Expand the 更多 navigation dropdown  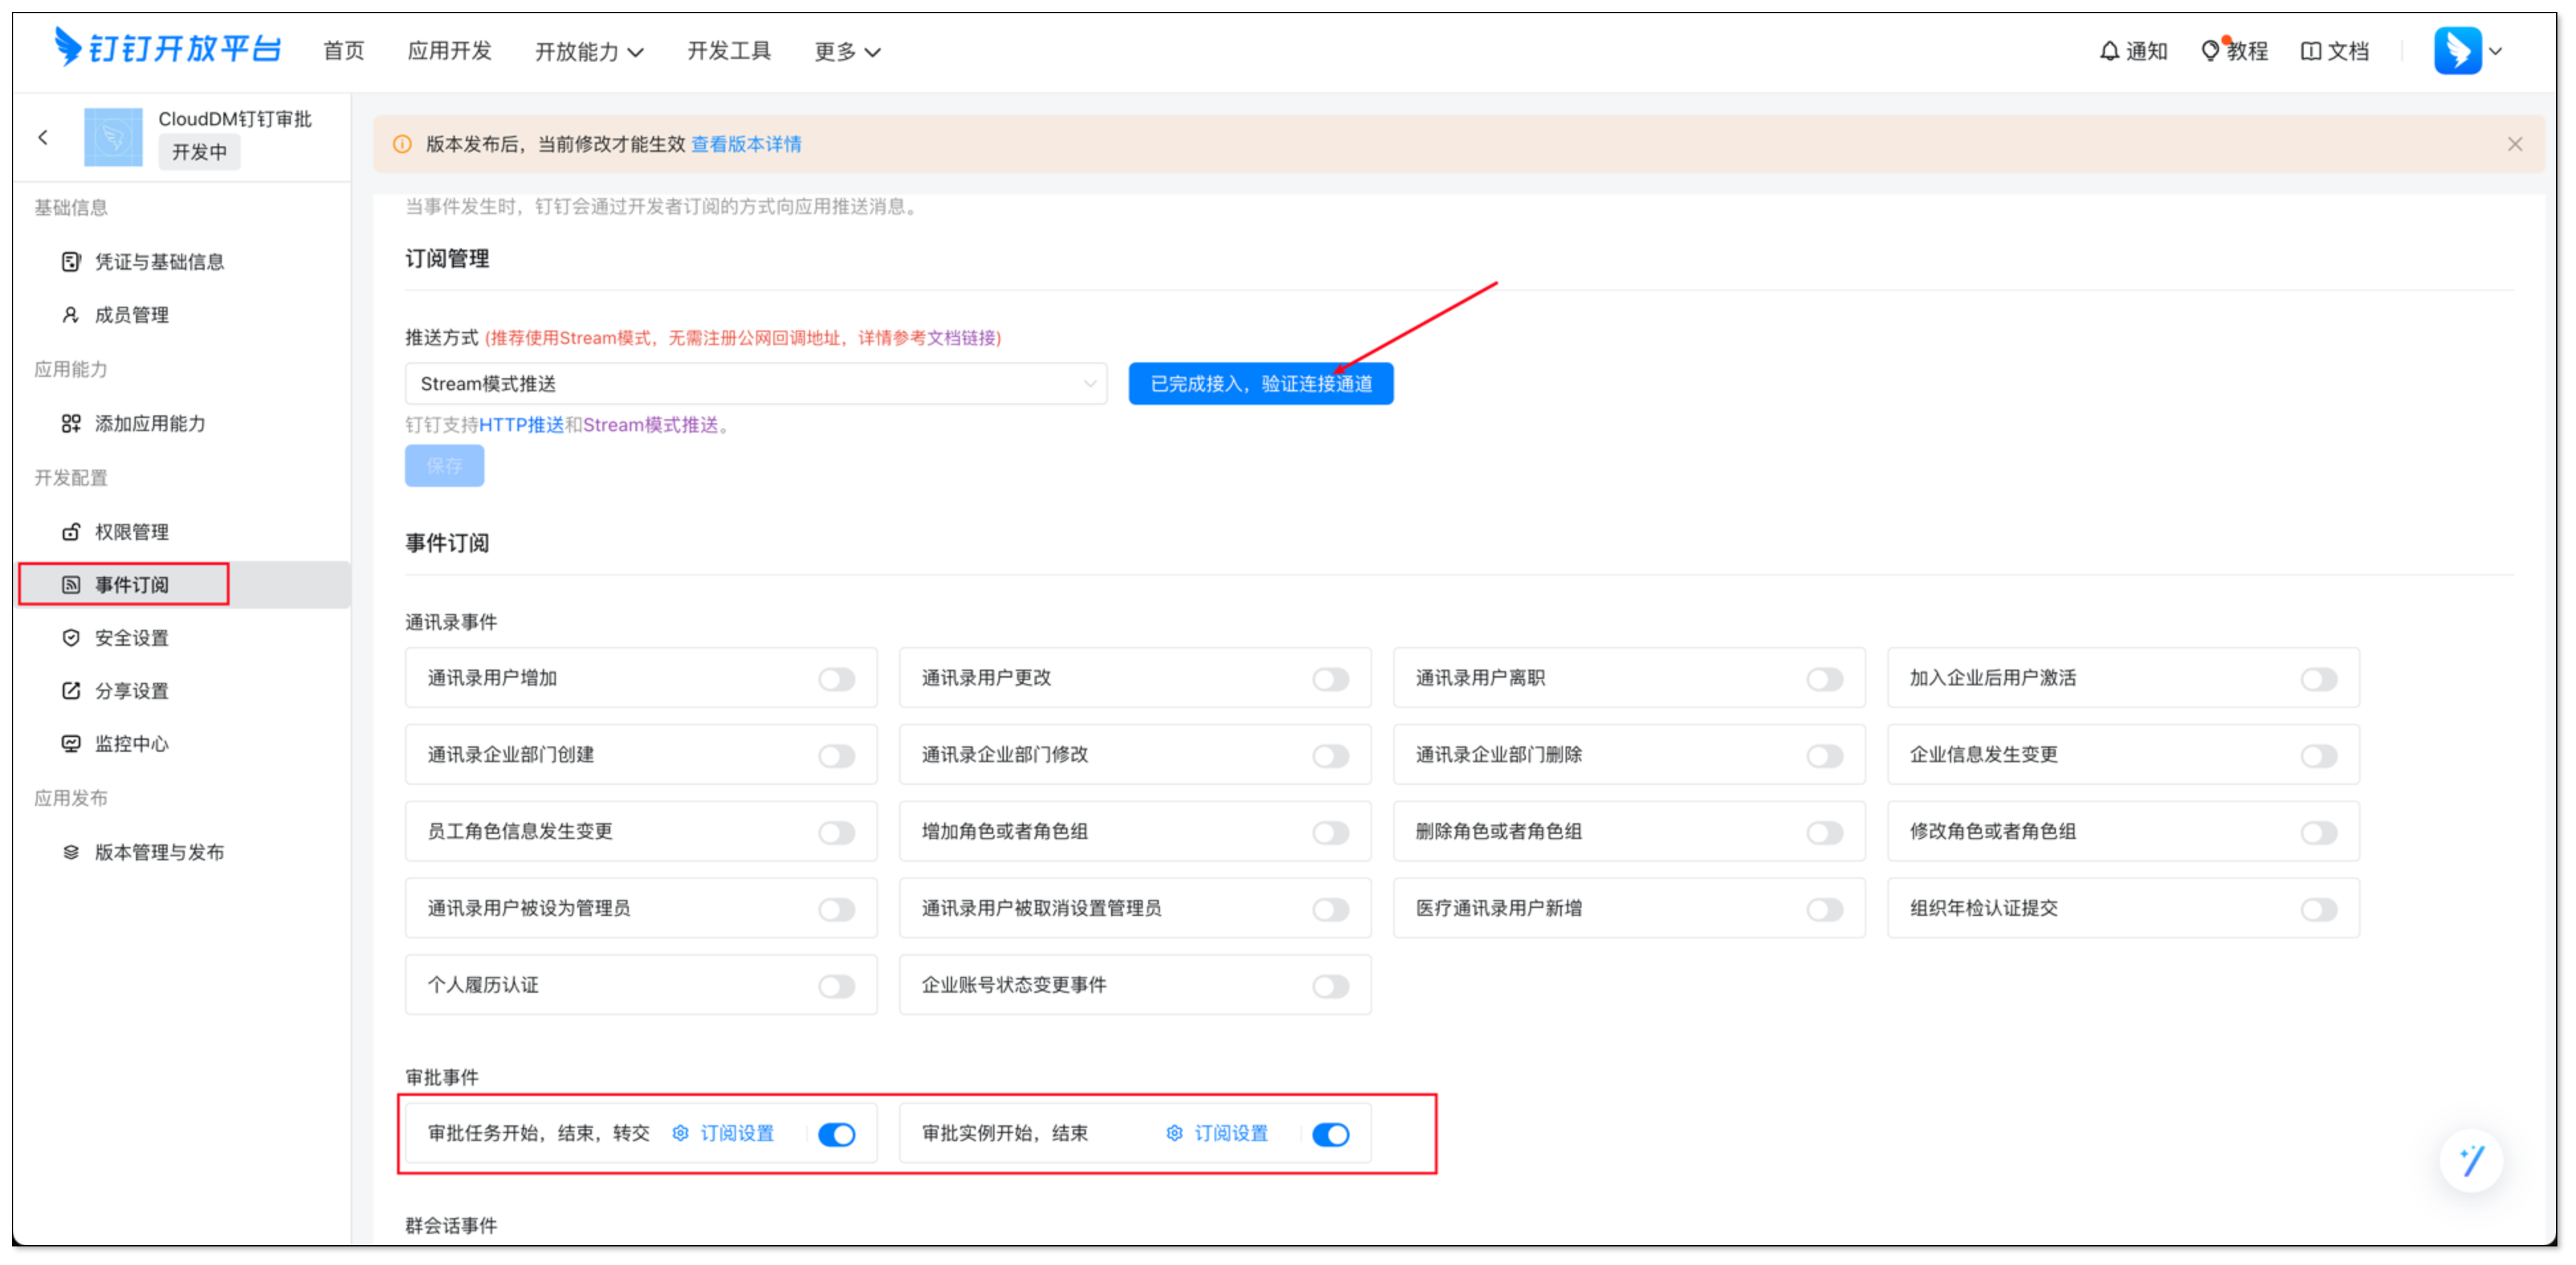(846, 52)
